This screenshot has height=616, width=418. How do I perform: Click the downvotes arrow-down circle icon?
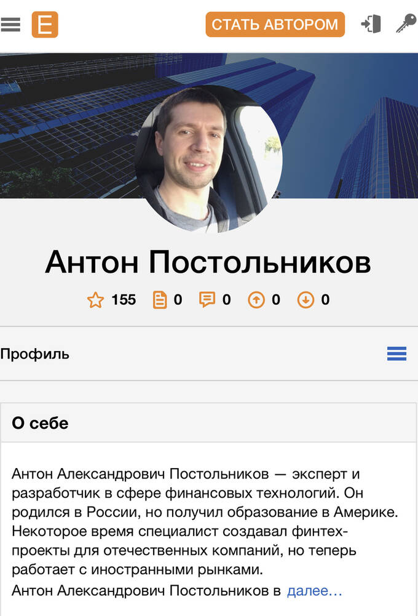pyautogui.click(x=306, y=300)
